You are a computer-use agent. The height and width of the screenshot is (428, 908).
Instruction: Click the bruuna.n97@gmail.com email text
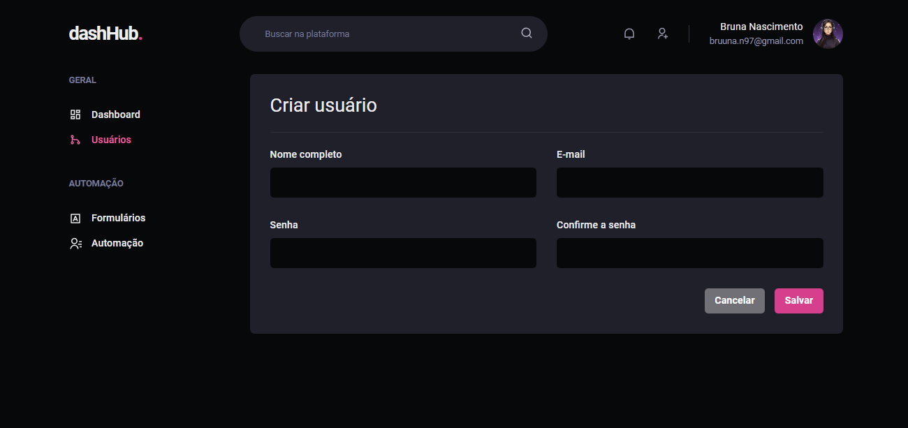tap(756, 41)
